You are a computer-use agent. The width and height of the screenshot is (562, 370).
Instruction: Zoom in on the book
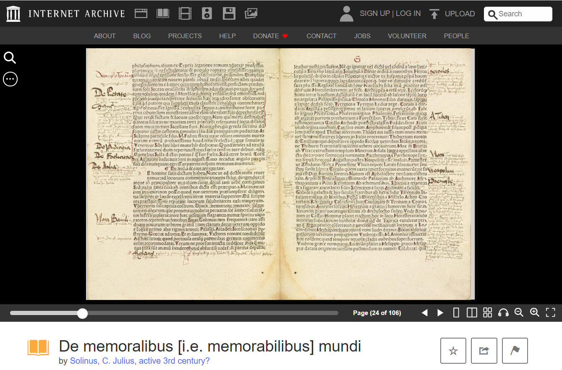[x=534, y=313]
